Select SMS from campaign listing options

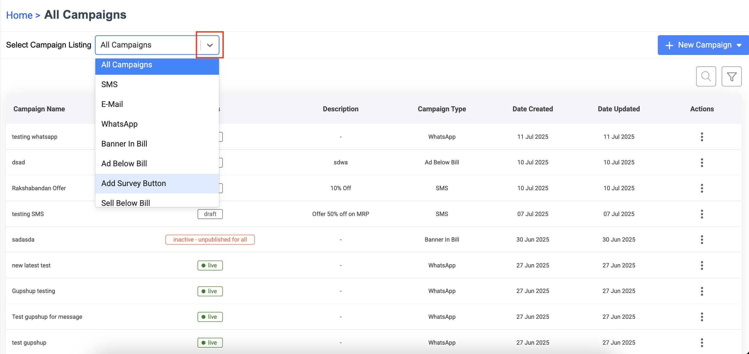click(109, 84)
